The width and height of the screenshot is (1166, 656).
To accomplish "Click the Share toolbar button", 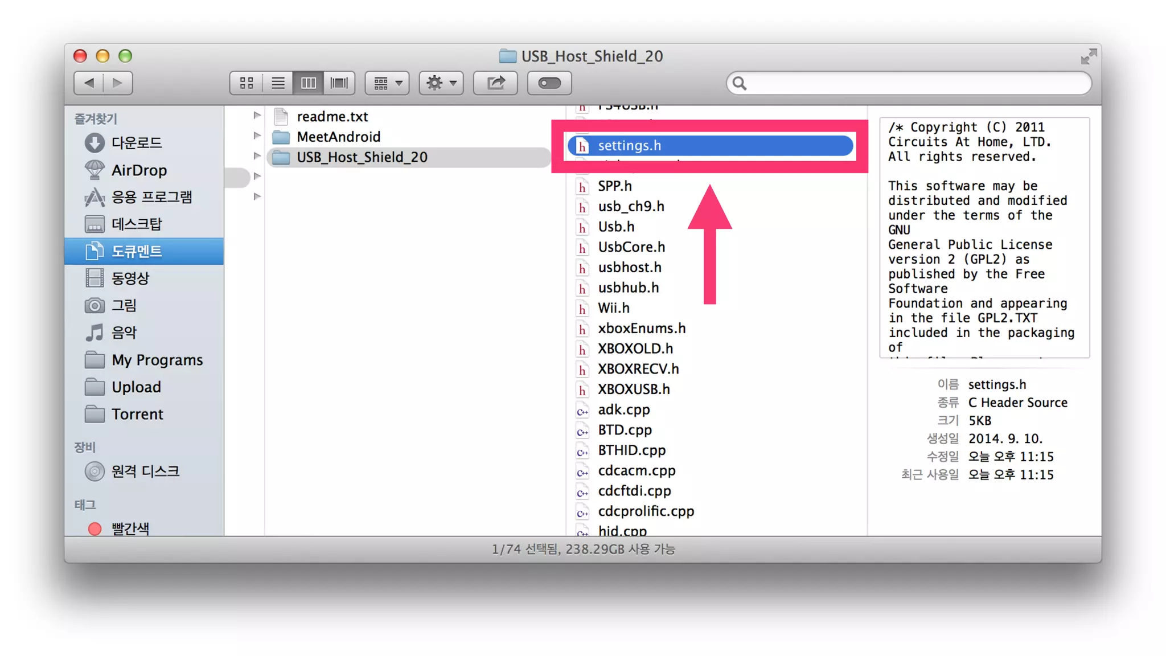I will click(495, 83).
